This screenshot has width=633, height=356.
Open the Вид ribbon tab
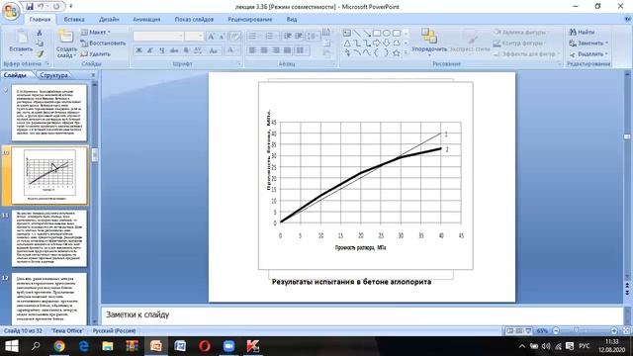[x=292, y=19]
